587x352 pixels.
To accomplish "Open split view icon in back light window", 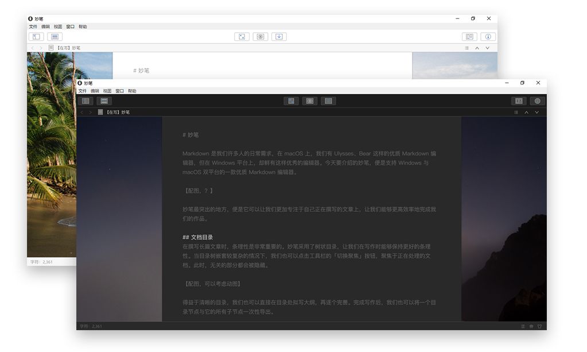I will (469, 37).
